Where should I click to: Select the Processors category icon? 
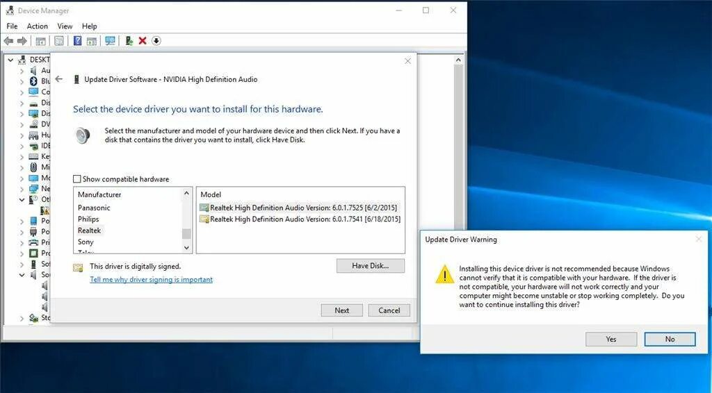tap(33, 253)
